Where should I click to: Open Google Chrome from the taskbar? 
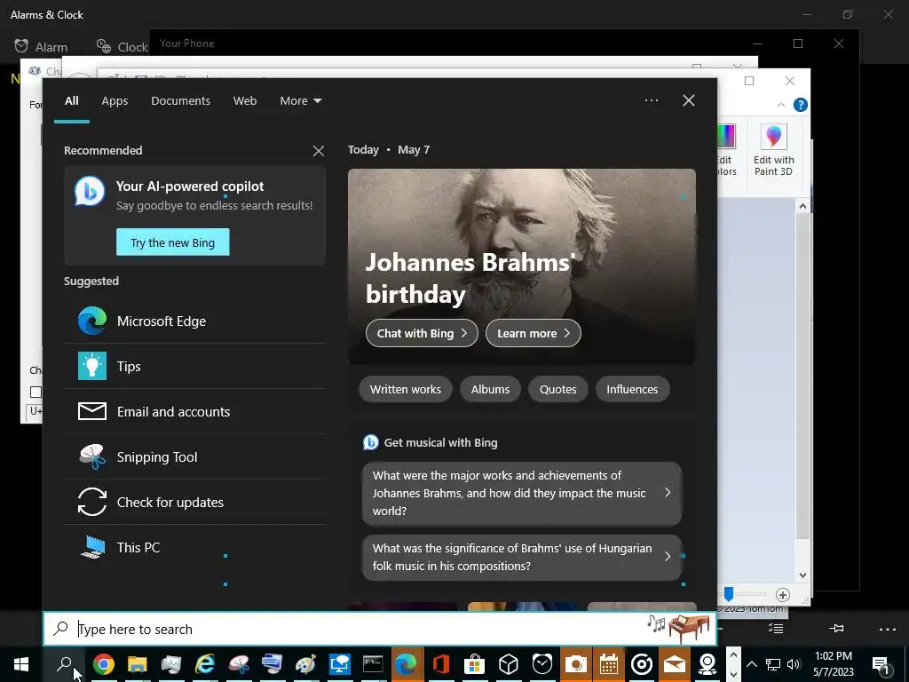point(103,664)
